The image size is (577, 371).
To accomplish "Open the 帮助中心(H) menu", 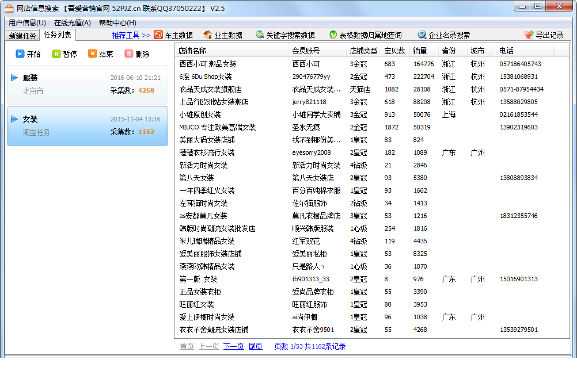I will point(117,23).
